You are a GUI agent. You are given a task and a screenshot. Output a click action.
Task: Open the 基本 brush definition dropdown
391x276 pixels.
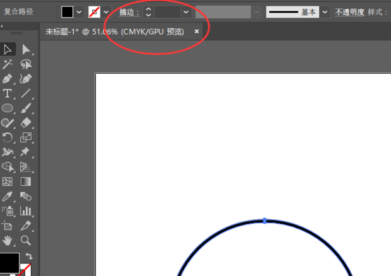[325, 12]
